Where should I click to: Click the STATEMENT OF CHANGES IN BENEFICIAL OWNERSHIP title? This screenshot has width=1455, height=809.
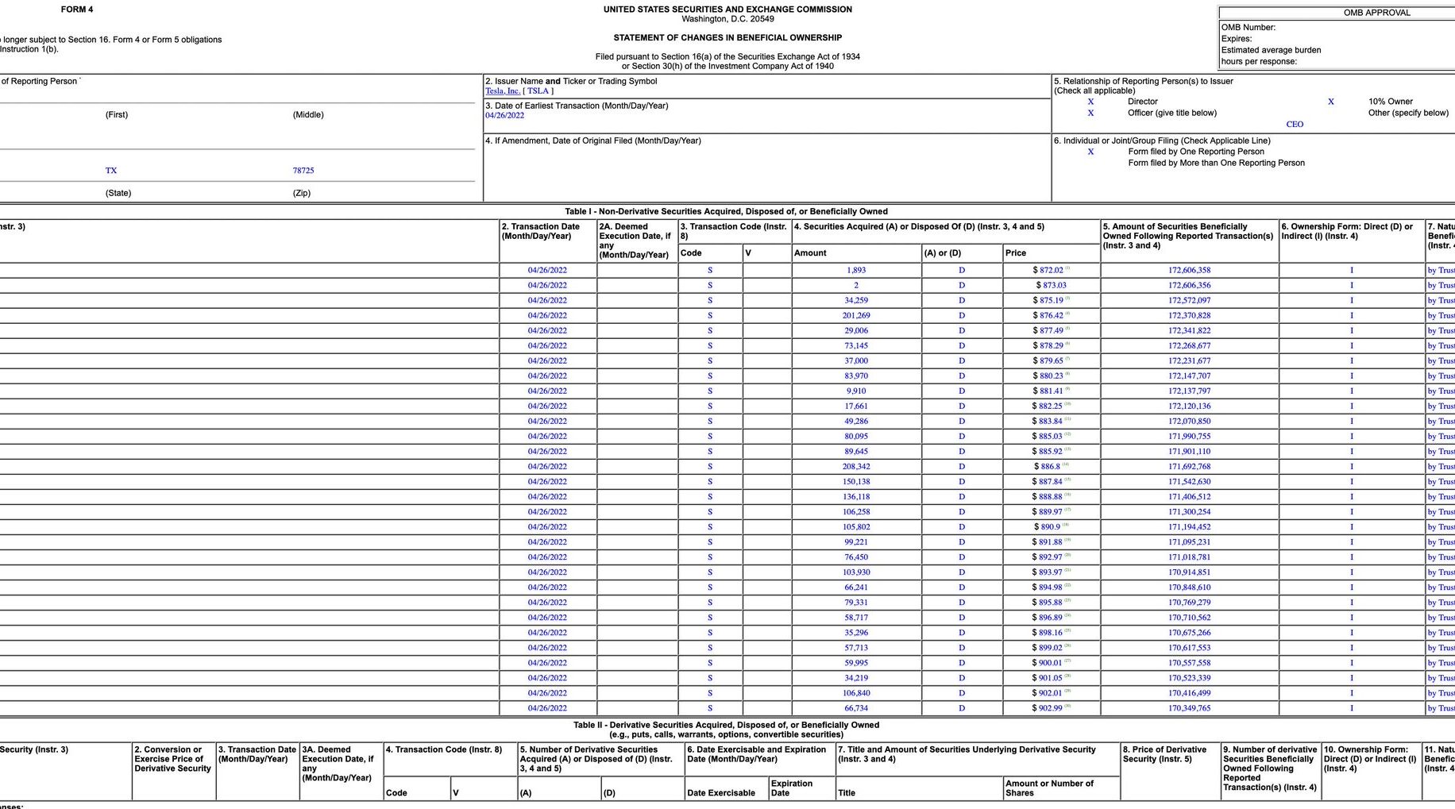(x=727, y=38)
